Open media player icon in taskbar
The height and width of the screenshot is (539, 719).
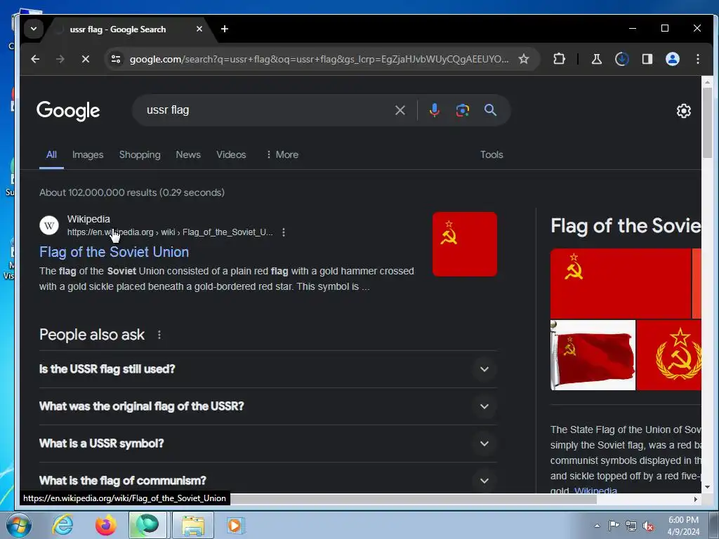click(236, 525)
